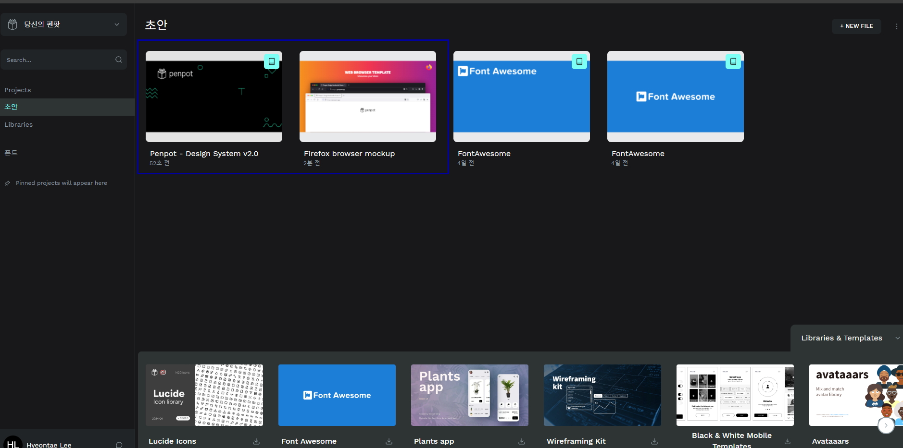Click the Wireframing Kit label

[x=576, y=441]
